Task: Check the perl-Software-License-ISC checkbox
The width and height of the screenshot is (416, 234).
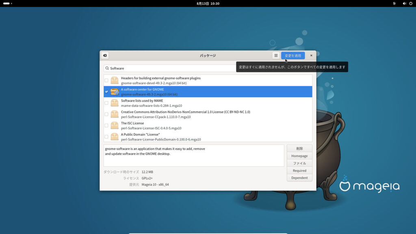Action: point(106,126)
